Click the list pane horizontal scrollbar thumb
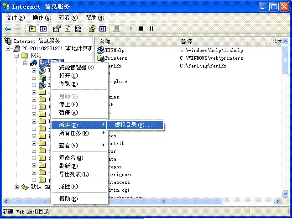Image resolution: width=292 pixels, height=219 pixels. point(163,201)
